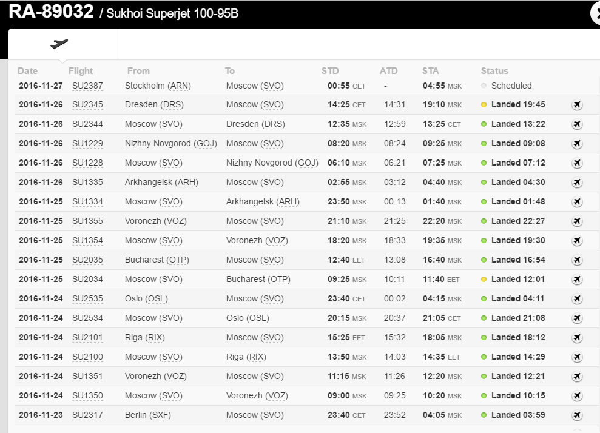Click Landed 19:45 status text
600x433 pixels.
point(518,105)
